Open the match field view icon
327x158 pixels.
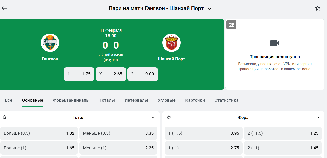231,25
